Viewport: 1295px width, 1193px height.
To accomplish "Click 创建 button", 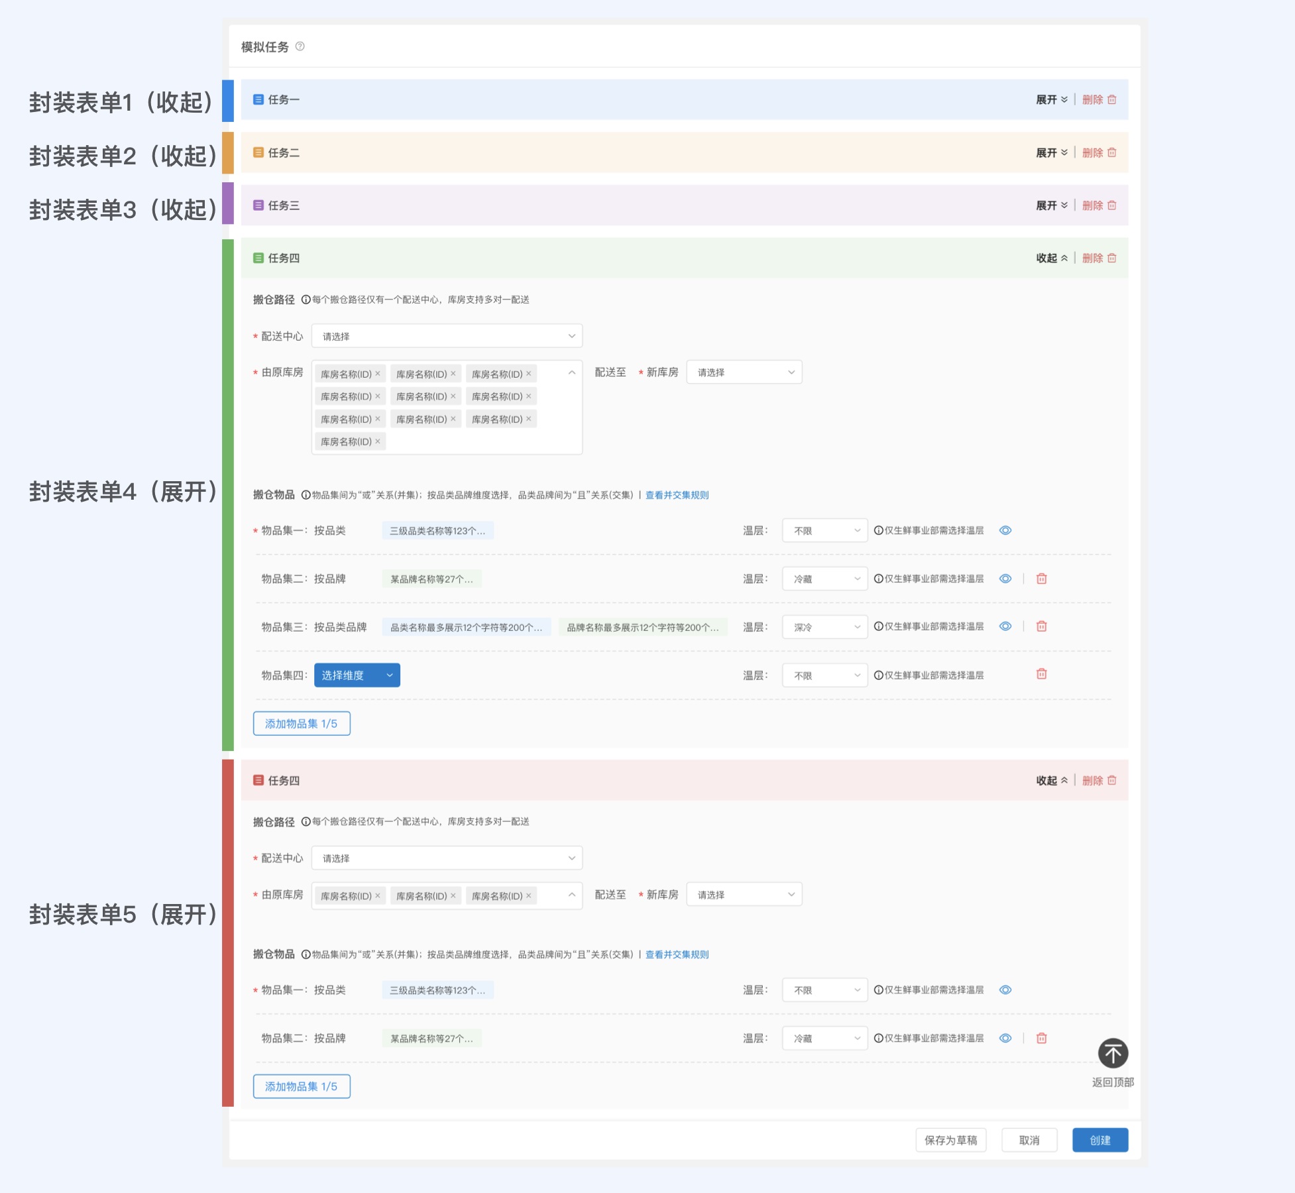I will coord(1099,1140).
